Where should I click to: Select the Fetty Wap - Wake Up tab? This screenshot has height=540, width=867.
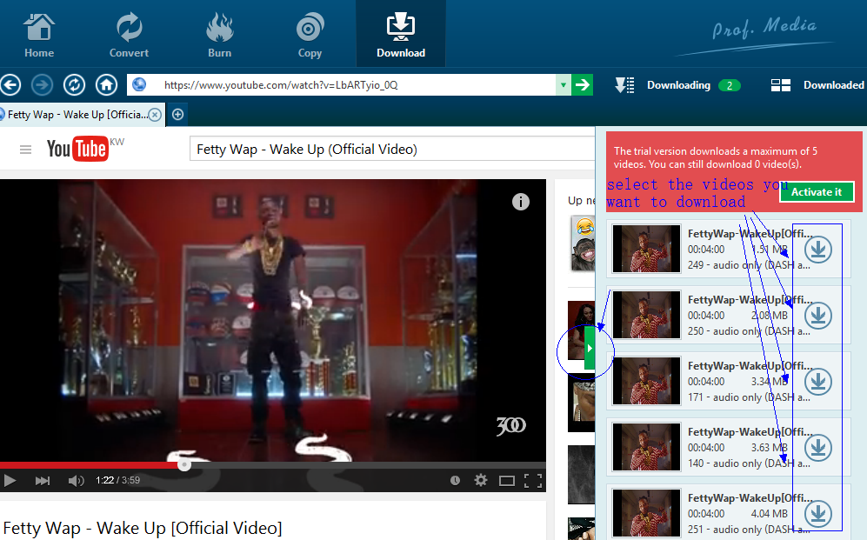point(77,115)
